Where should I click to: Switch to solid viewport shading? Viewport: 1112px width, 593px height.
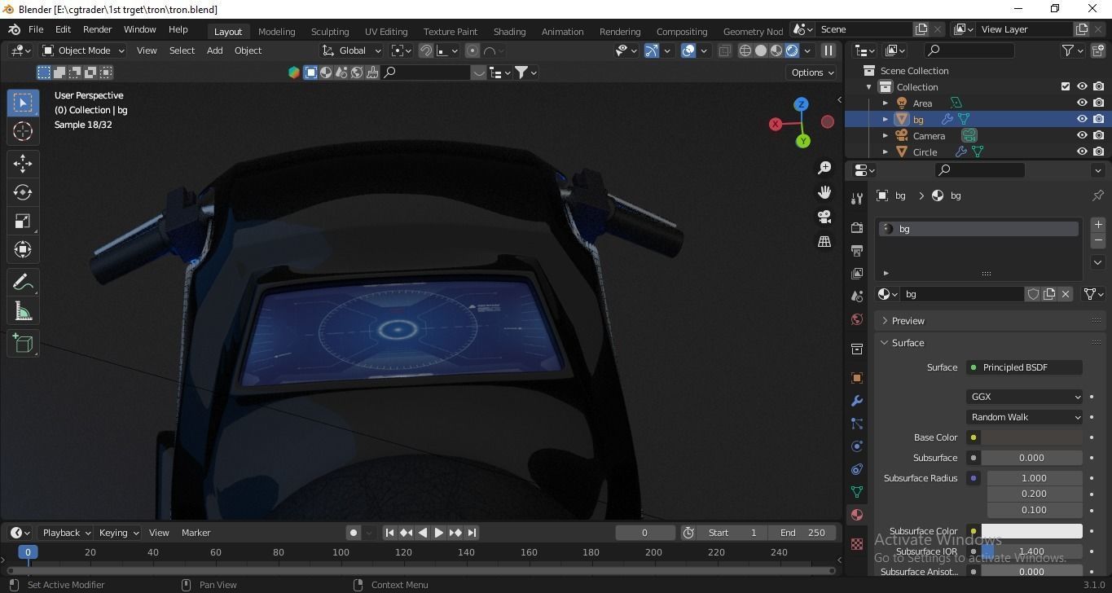pyautogui.click(x=760, y=51)
